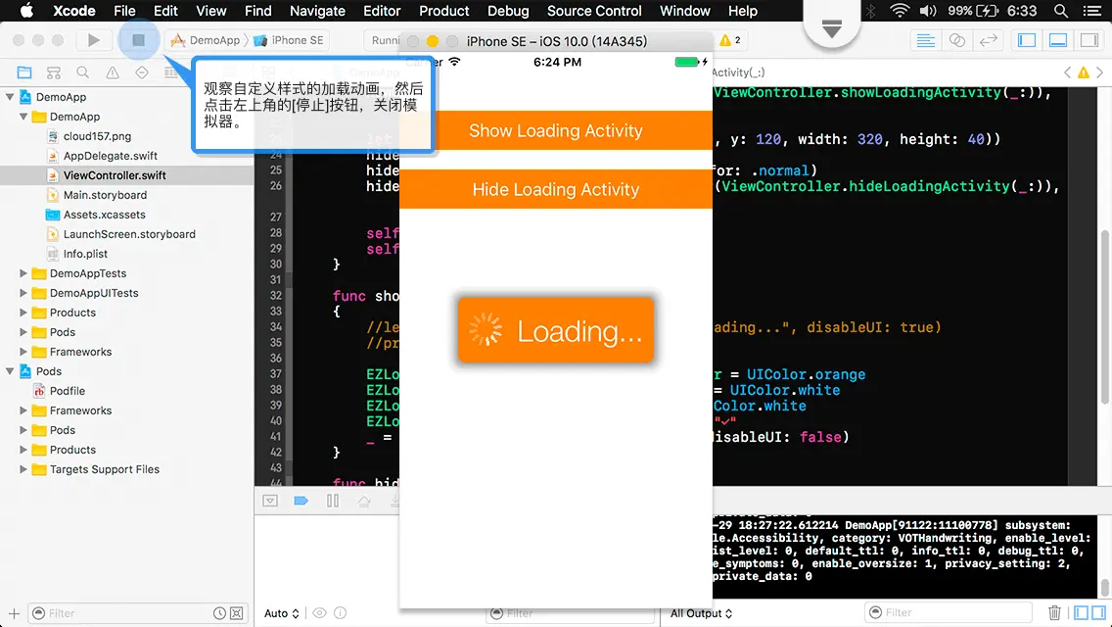Collapse the DemoApp group folder
The width and height of the screenshot is (1112, 627).
(x=23, y=117)
